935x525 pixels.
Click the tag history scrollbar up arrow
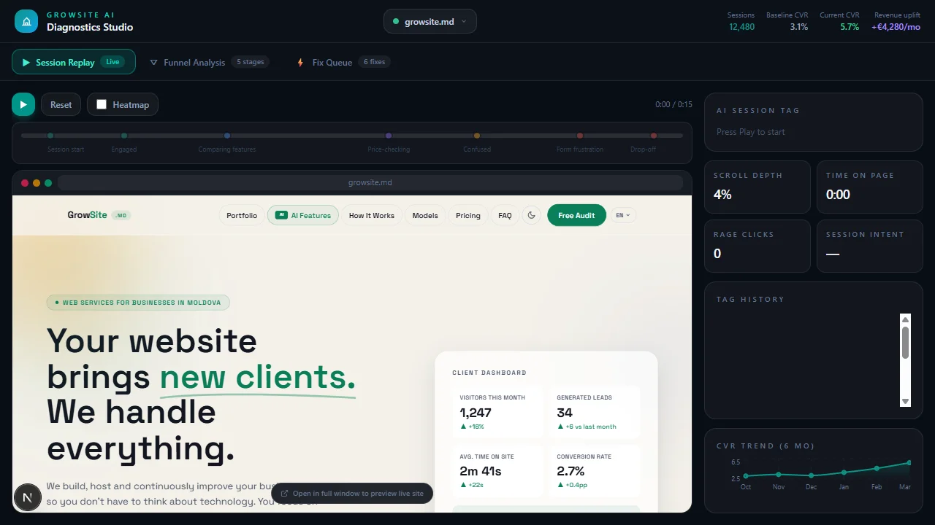click(x=906, y=319)
